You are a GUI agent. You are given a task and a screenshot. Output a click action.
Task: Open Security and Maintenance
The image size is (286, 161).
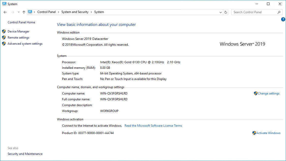coord(25,154)
